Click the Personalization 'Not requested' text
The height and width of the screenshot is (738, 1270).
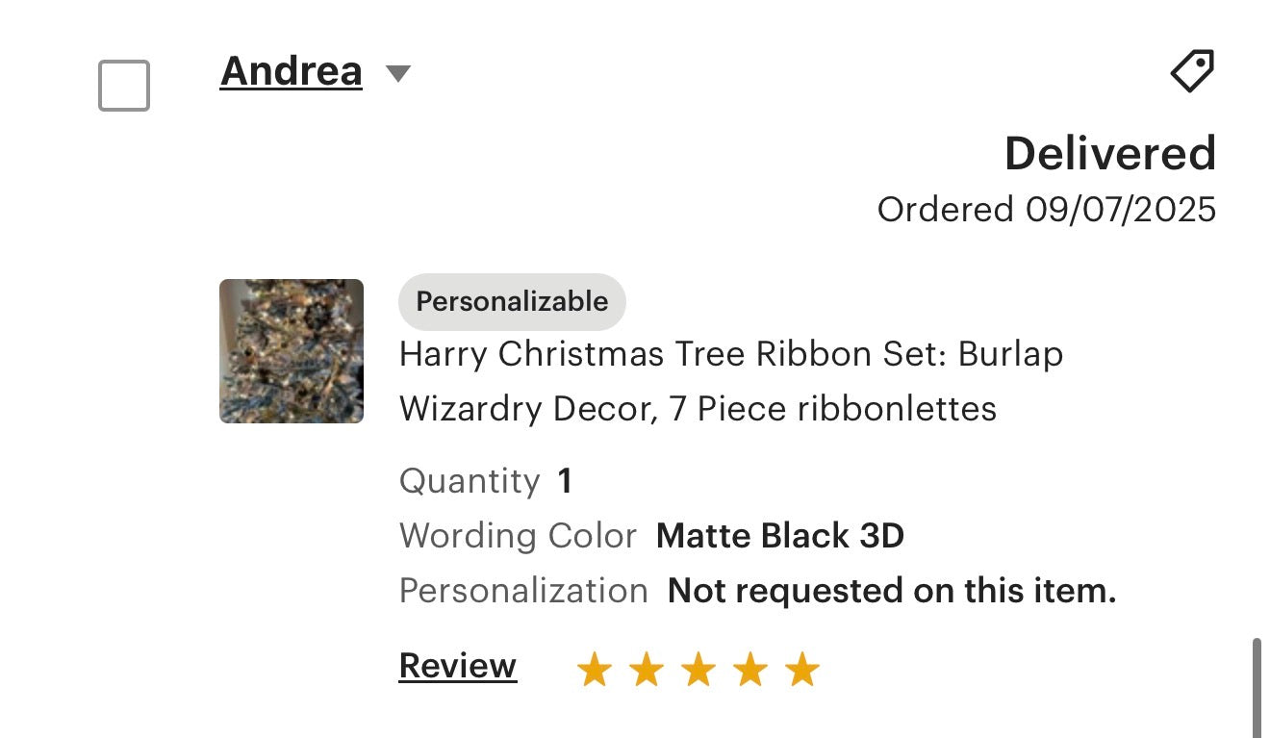[893, 590]
